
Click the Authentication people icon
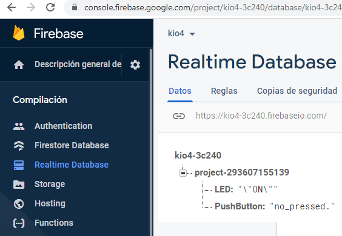[19, 126]
